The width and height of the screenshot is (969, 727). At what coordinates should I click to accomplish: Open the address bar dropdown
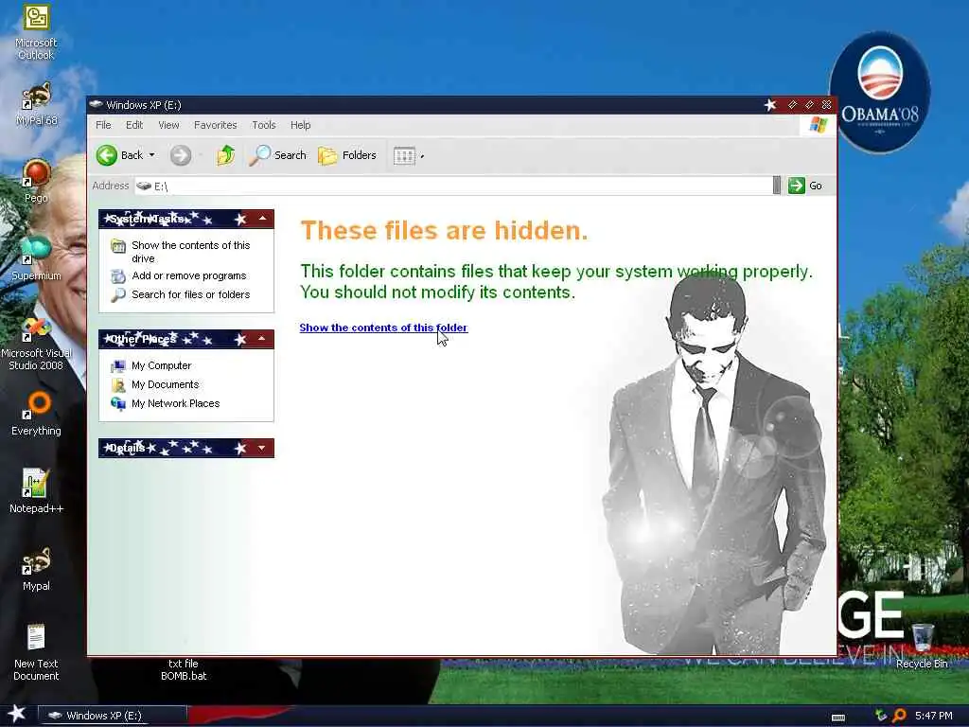click(777, 186)
